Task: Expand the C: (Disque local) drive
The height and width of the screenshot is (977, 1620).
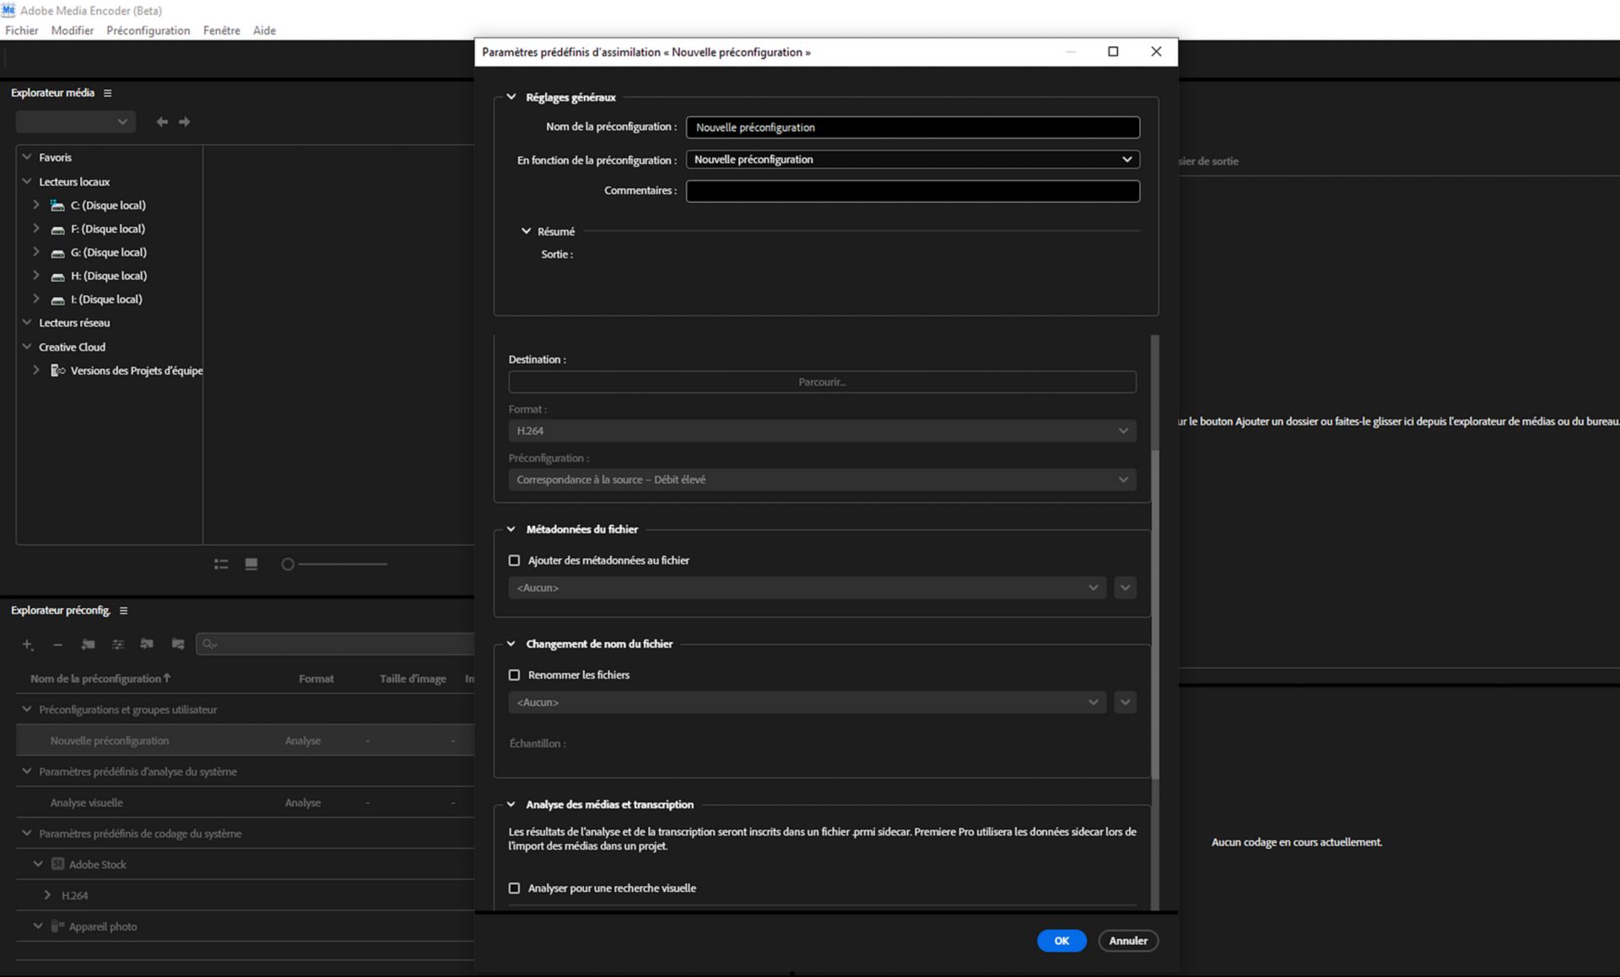Action: pyautogui.click(x=35, y=205)
